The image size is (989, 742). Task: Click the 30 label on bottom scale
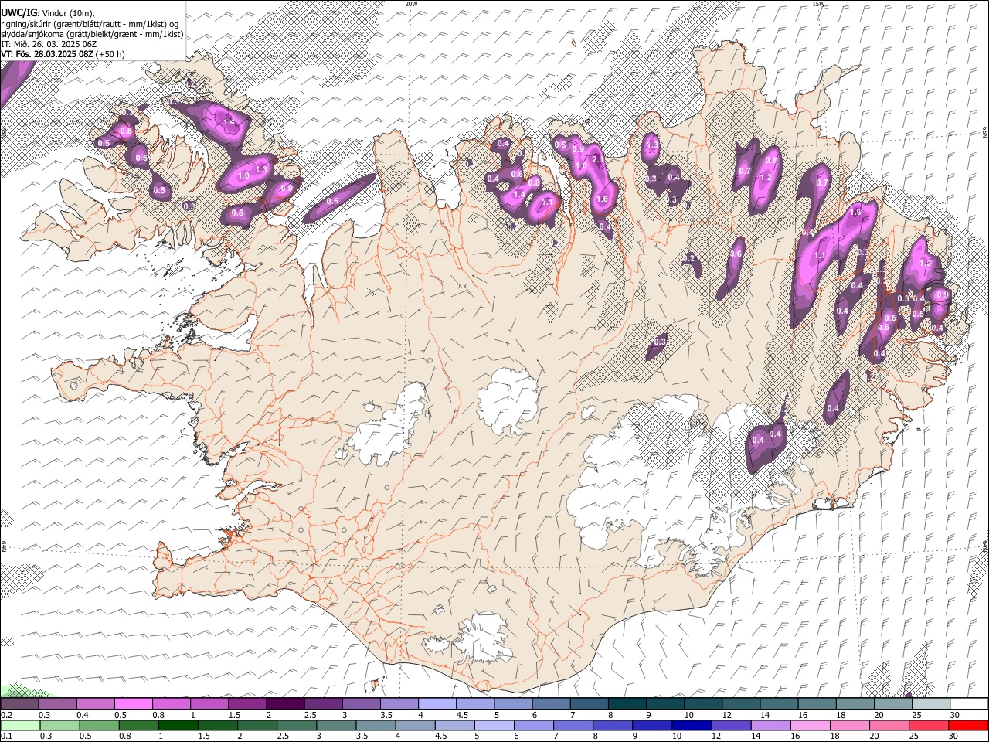953,737
